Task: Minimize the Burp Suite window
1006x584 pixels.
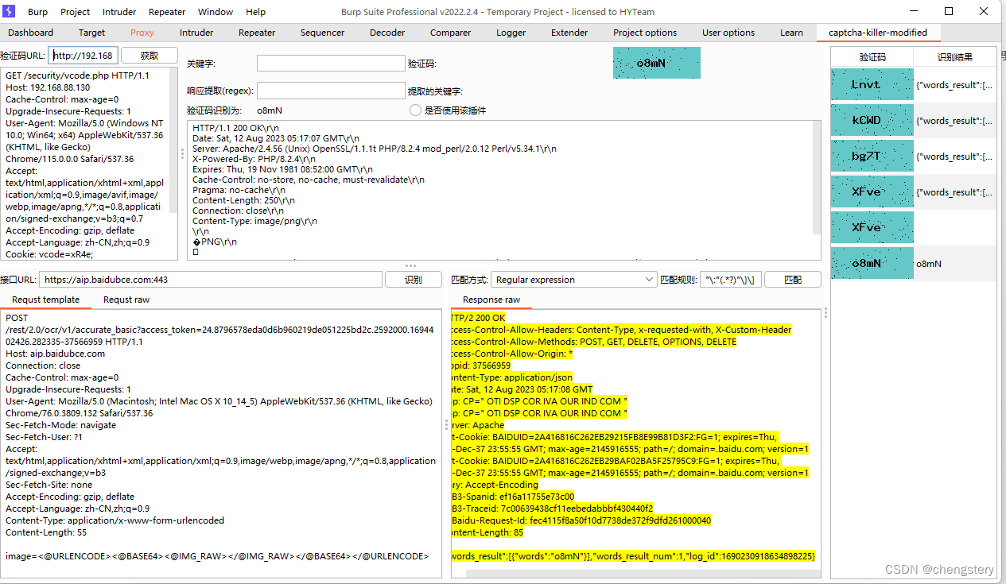Action: point(912,11)
